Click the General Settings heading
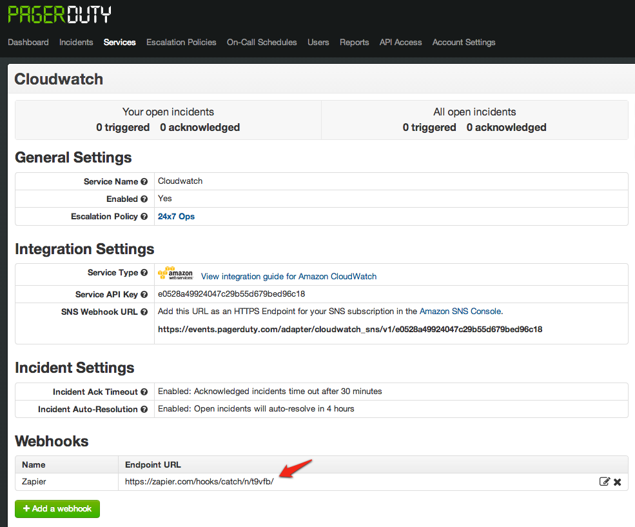Viewport: 635px width, 527px height. (x=73, y=157)
